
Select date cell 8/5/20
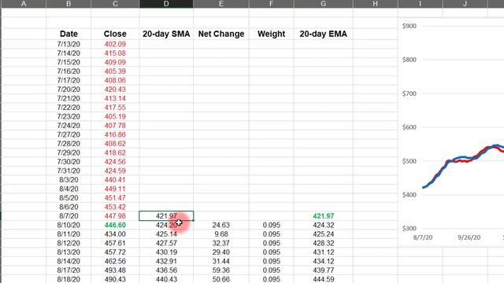[x=69, y=198]
